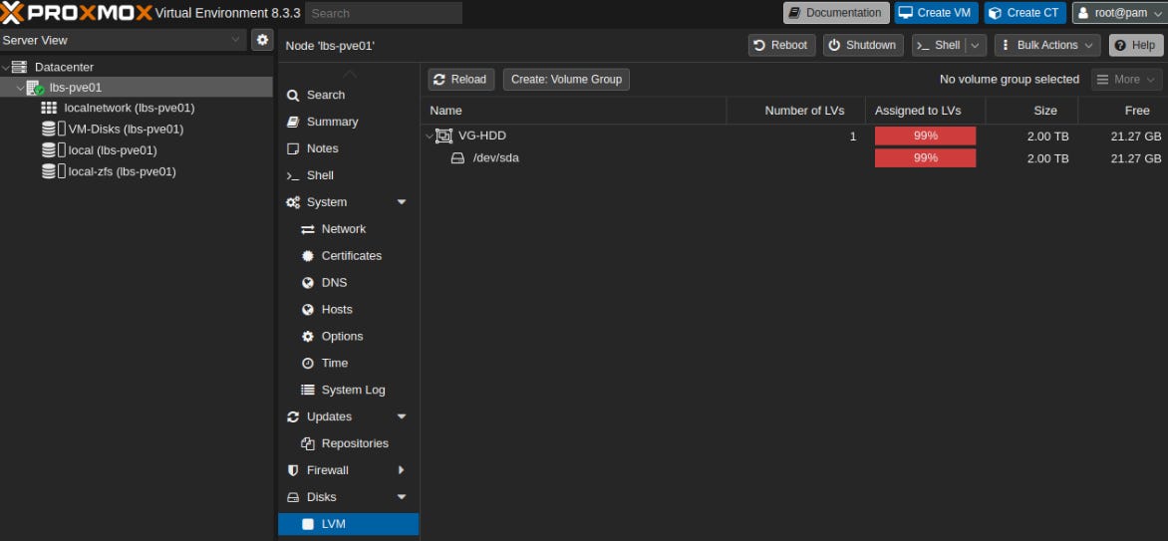Screen dimensions: 1168x541
Task: Click the System Log list icon
Action: tap(308, 390)
